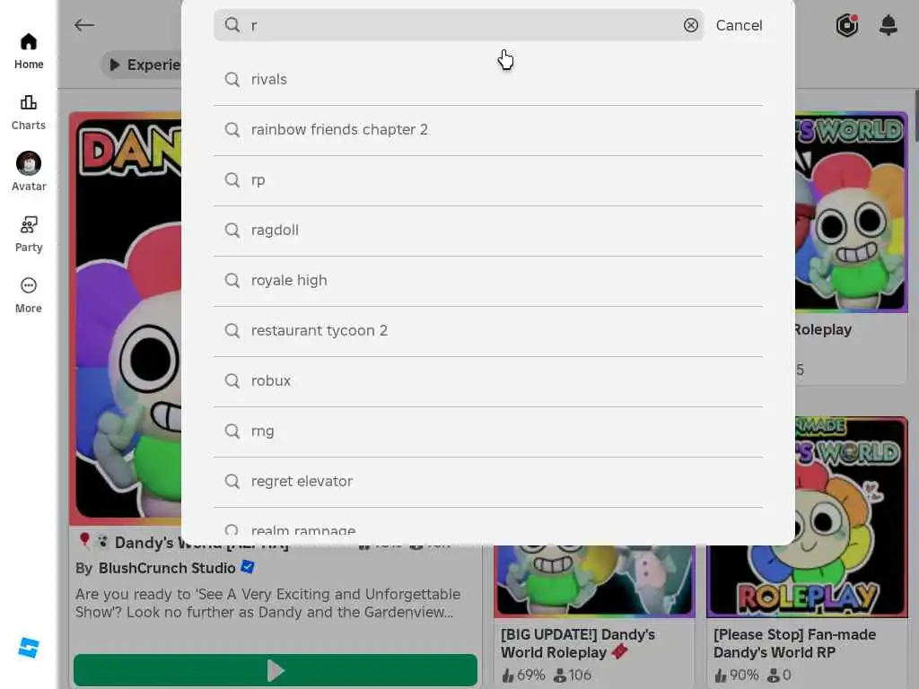Go back with the left arrow
Image resolution: width=919 pixels, height=689 pixels.
(x=84, y=24)
